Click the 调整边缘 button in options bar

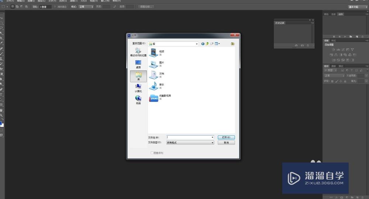(x=146, y=7)
